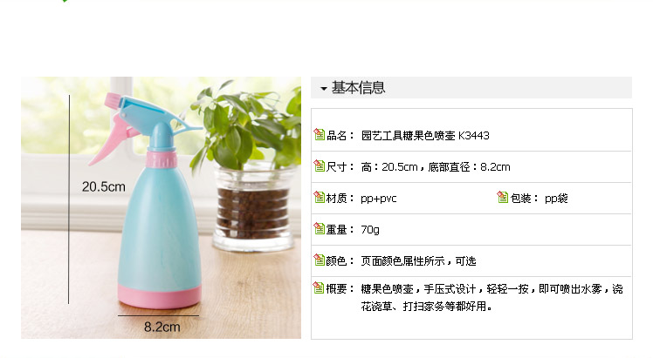Click the note icon beside 颜色

coord(320,260)
